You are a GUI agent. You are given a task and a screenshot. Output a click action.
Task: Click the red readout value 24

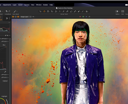click(x=80, y=17)
